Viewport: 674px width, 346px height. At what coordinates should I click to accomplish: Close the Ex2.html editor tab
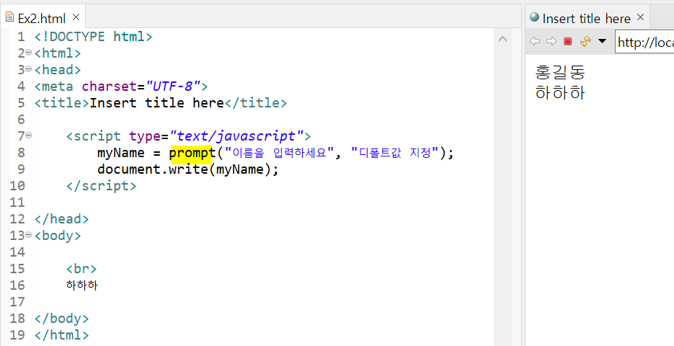click(76, 17)
